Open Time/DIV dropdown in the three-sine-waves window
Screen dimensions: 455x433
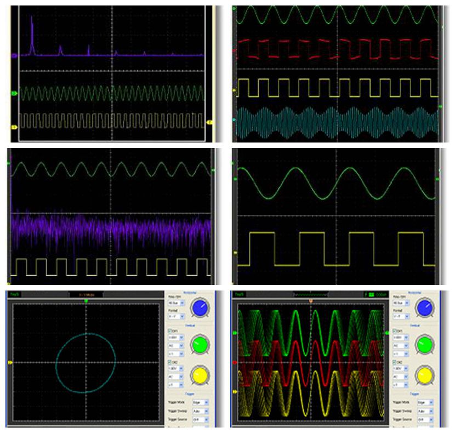point(402,303)
